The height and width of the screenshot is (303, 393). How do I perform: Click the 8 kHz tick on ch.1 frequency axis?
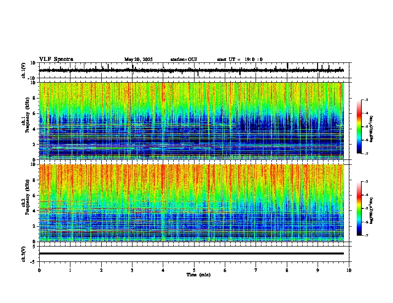click(34, 98)
